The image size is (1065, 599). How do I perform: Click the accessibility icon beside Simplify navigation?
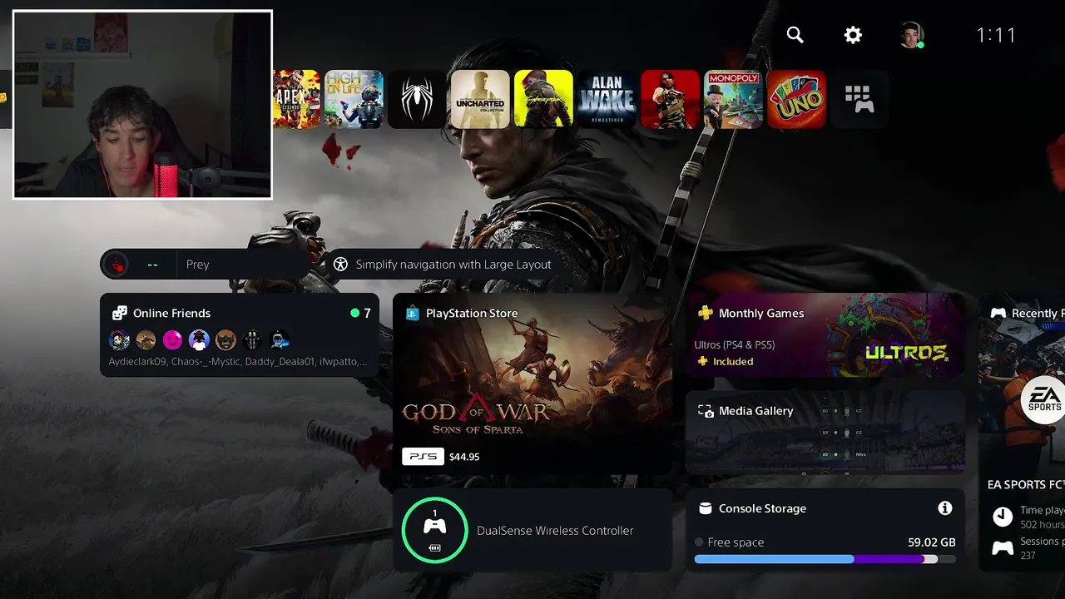(340, 264)
